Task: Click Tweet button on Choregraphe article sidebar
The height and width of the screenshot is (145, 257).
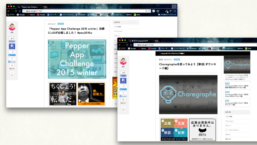Action: click(123, 89)
